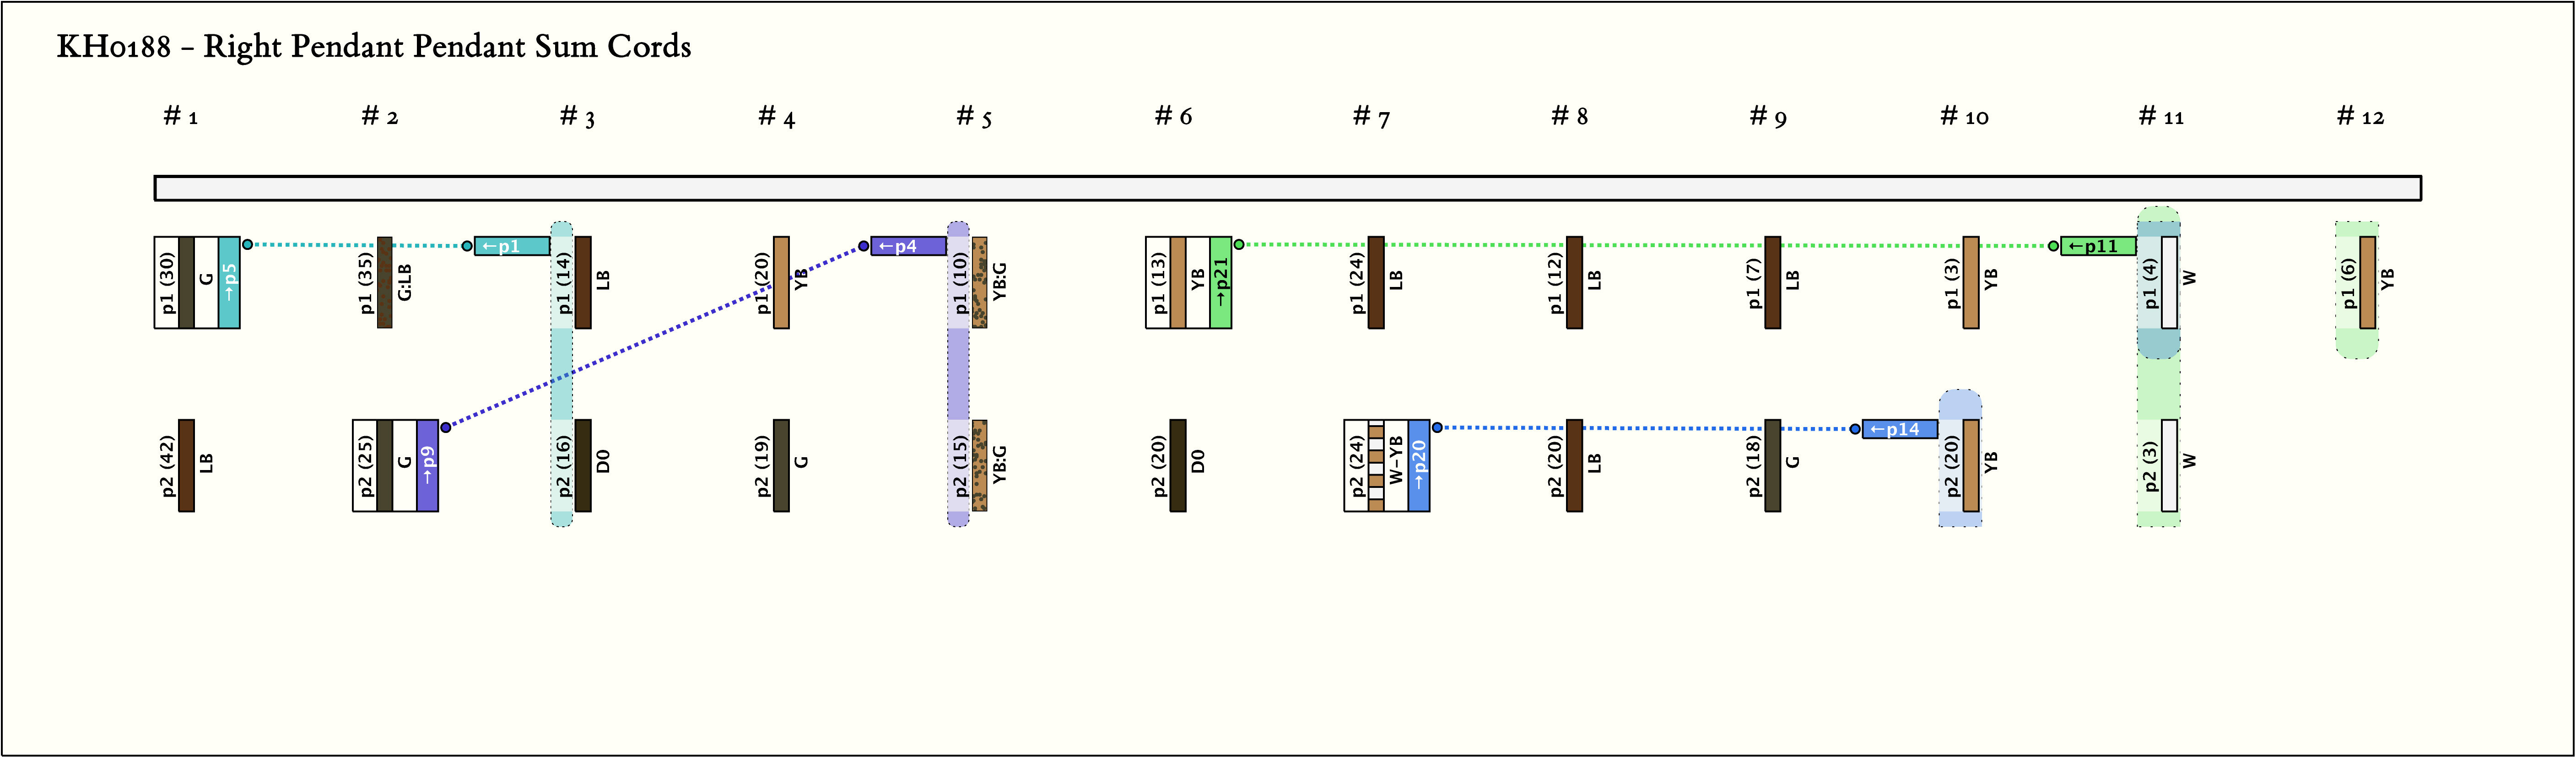Click the blue →p20 tag on cord #7
The image size is (2576, 757).
[x=1418, y=465]
